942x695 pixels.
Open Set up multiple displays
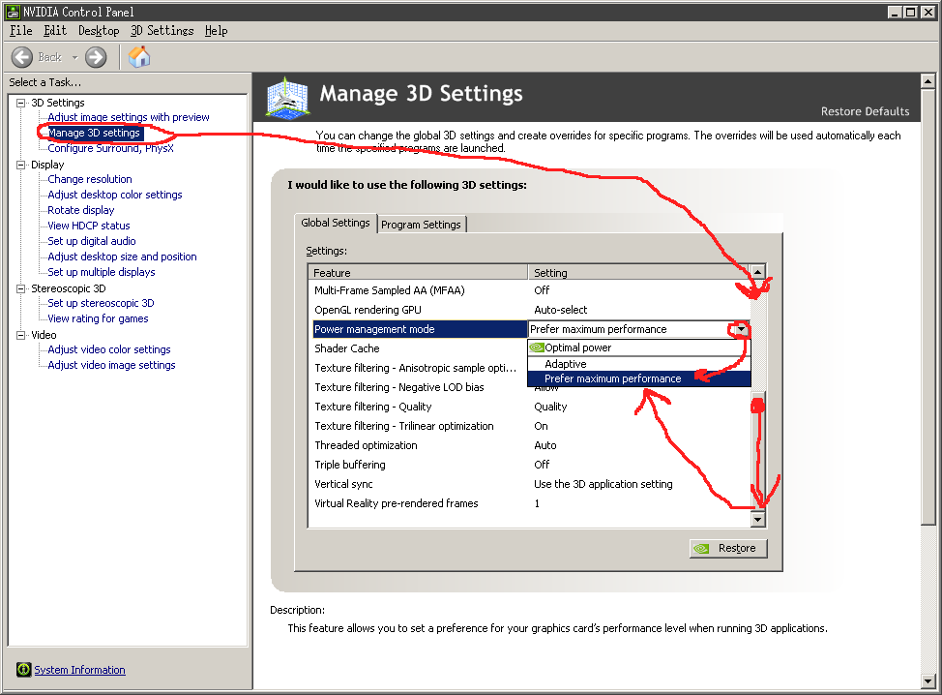(102, 272)
